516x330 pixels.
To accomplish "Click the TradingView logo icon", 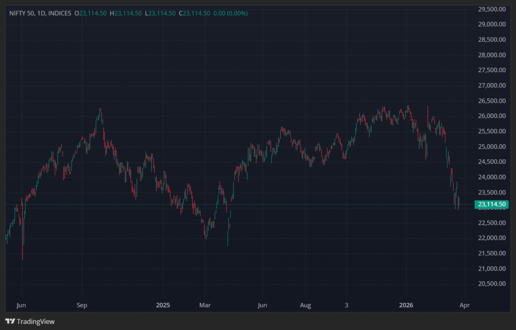I will coord(11,321).
